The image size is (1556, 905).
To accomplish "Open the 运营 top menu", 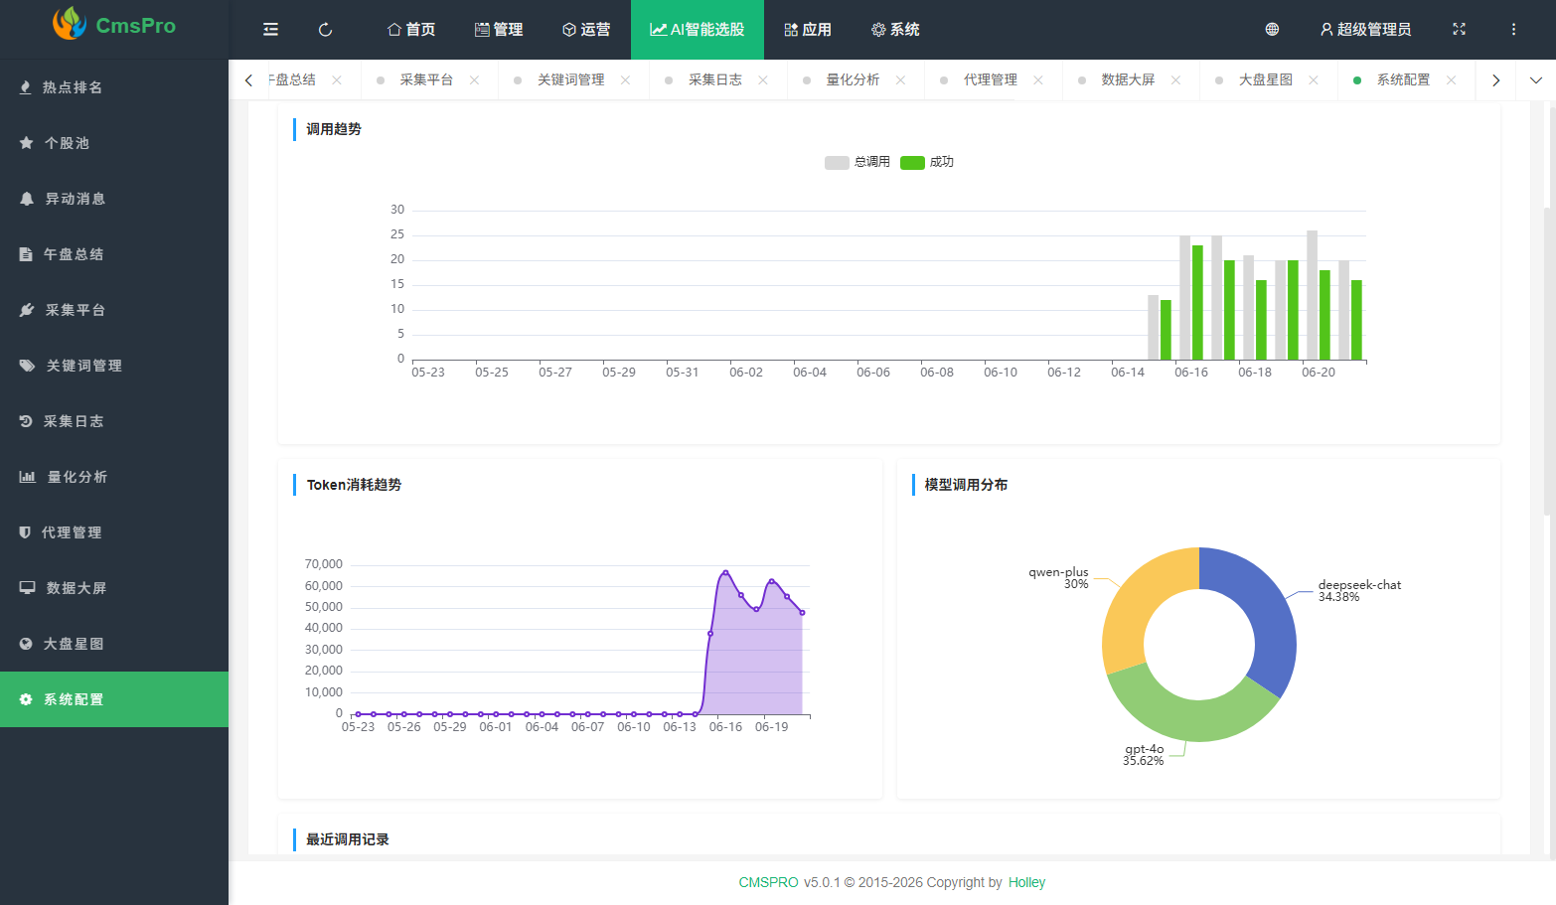I will [x=586, y=30].
